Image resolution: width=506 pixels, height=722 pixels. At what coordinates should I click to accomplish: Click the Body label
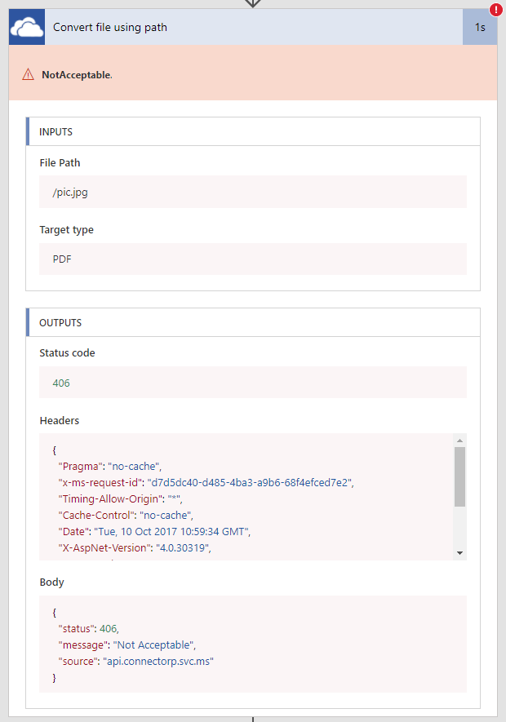click(x=51, y=582)
